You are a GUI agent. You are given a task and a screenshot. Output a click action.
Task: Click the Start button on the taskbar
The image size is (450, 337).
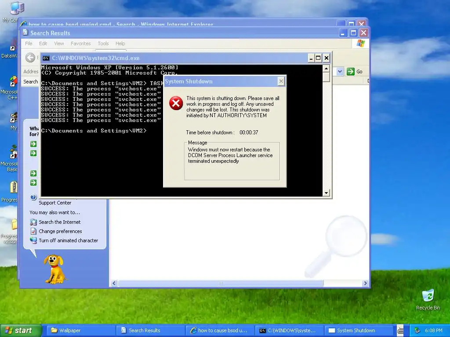[x=21, y=330]
